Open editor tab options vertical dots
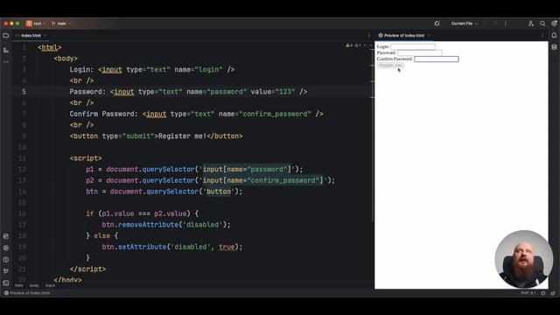This screenshot has height=315, width=560. click(x=369, y=35)
